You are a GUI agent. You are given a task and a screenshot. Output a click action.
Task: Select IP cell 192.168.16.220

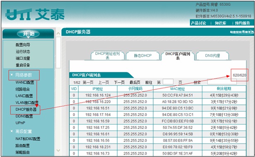(98, 102)
